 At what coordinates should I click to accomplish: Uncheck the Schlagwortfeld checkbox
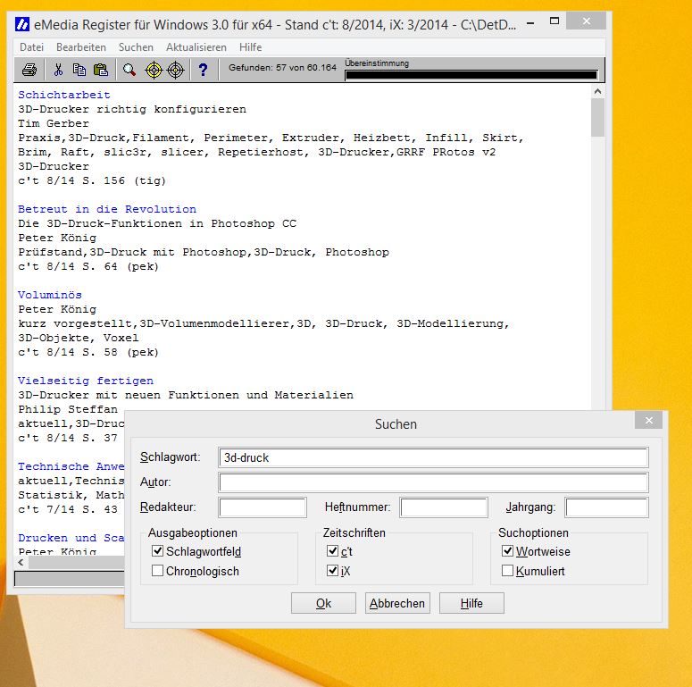158,552
